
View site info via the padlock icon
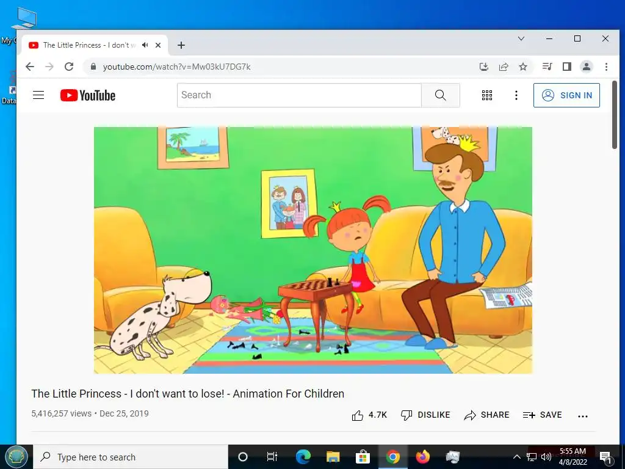tap(93, 67)
